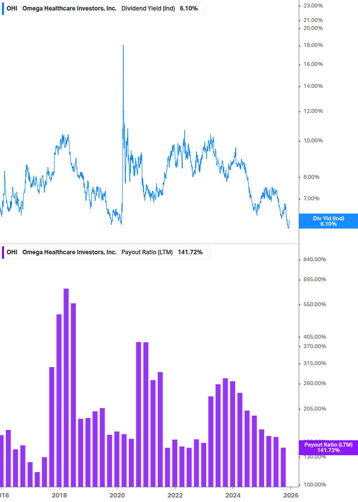This screenshot has height=502, width=358.
Task: Click the 2024 time axis label
Action: 233,496
